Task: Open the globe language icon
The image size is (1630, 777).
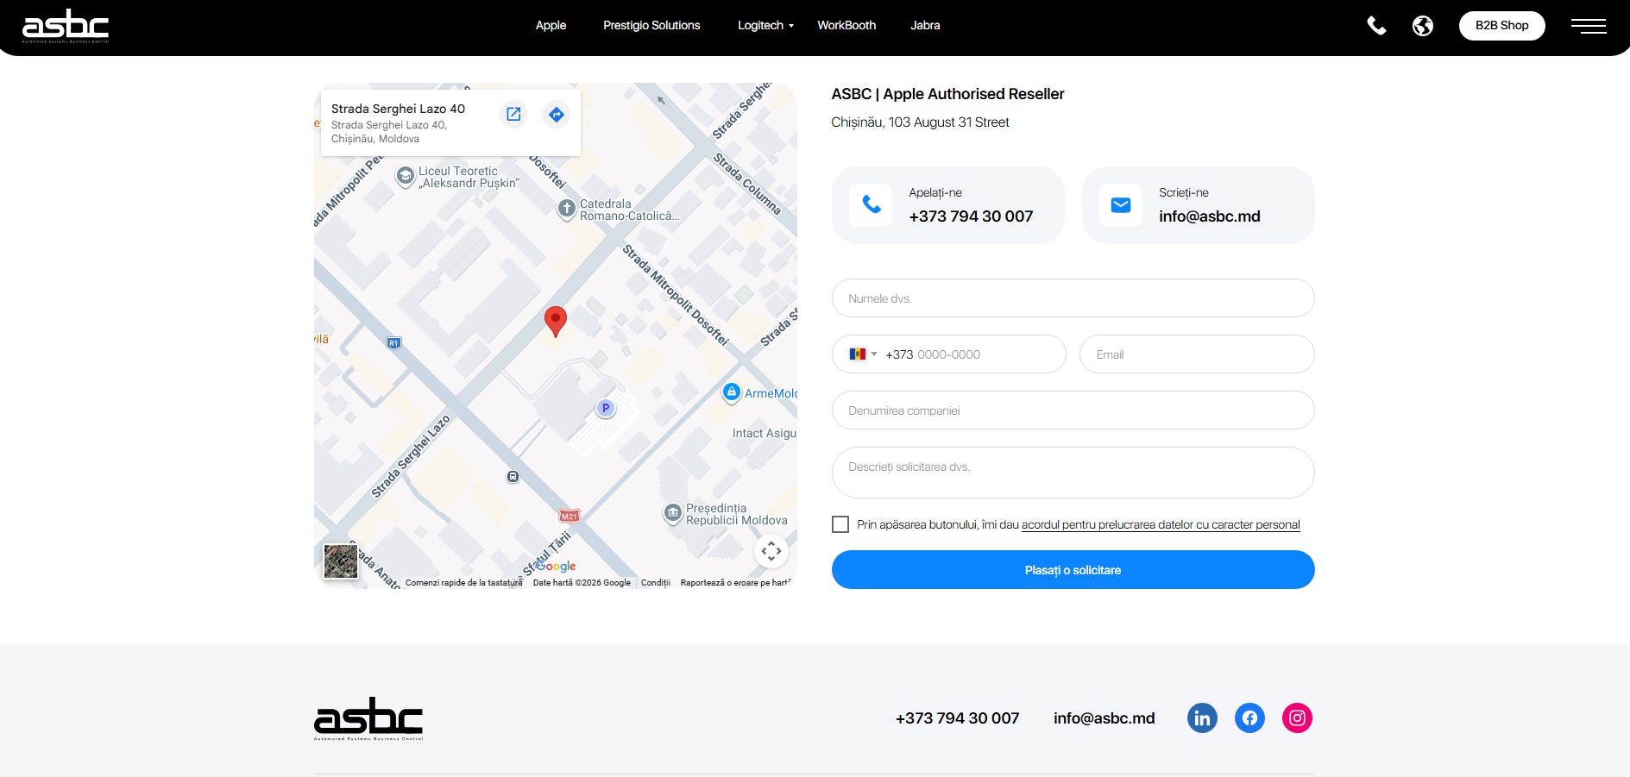Action: 1423,26
